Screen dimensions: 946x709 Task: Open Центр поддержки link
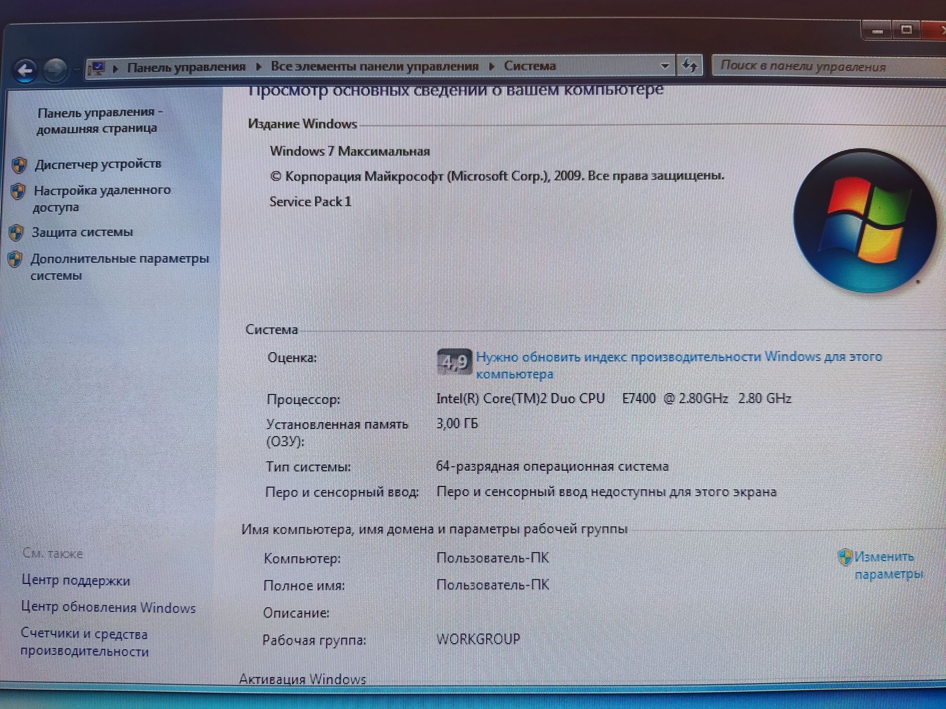tap(76, 580)
